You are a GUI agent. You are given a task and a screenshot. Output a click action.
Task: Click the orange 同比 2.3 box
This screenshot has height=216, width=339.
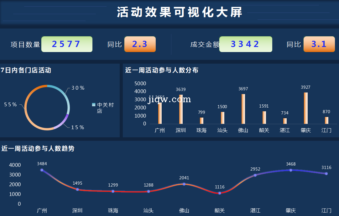(140, 44)
